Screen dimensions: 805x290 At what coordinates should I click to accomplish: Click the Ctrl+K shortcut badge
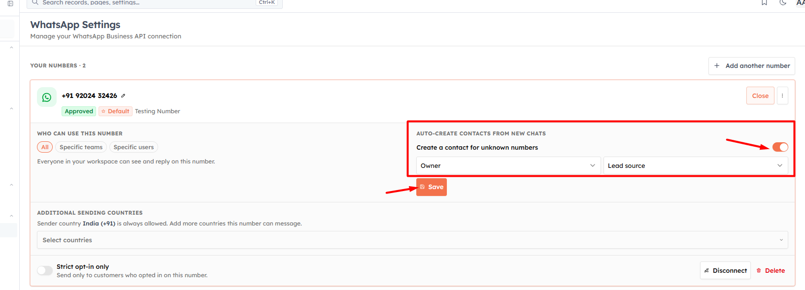[x=267, y=2]
